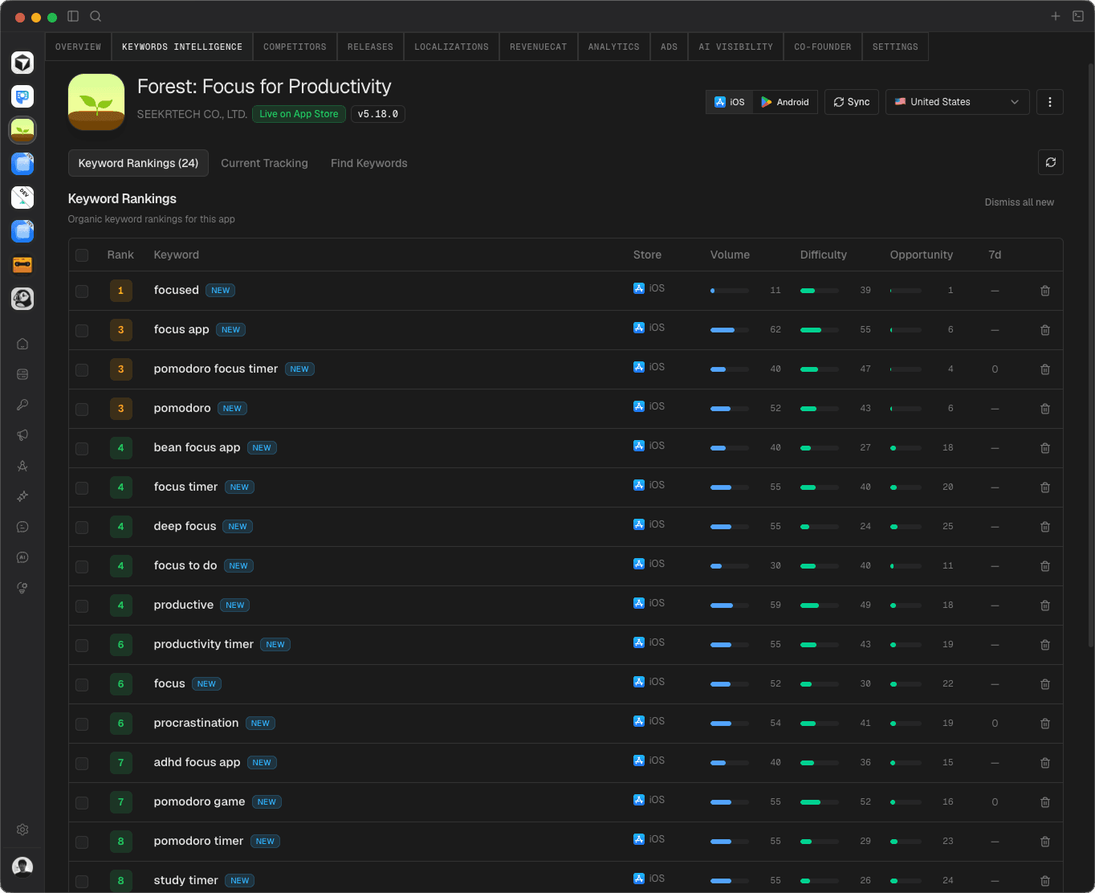Tick the select-all checkbox in table header
Screen dimensions: 1095x893
pos(82,255)
